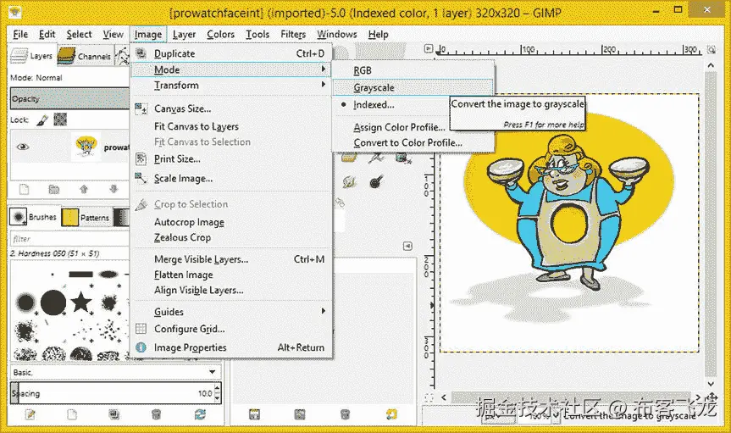
Task: Click Convert to Color Profile...
Action: (407, 142)
